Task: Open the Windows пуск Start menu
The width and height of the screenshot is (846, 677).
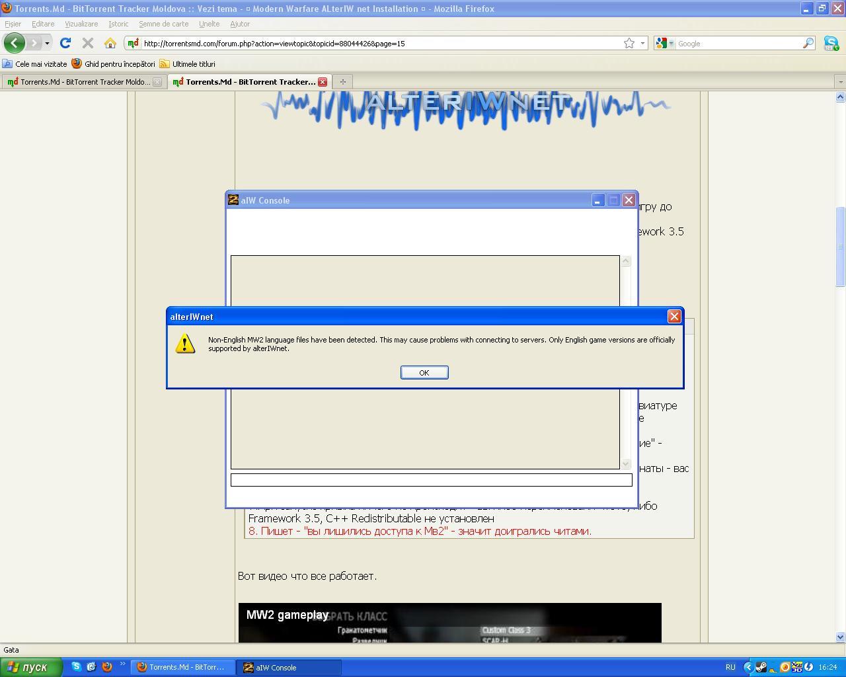Action: [31, 667]
